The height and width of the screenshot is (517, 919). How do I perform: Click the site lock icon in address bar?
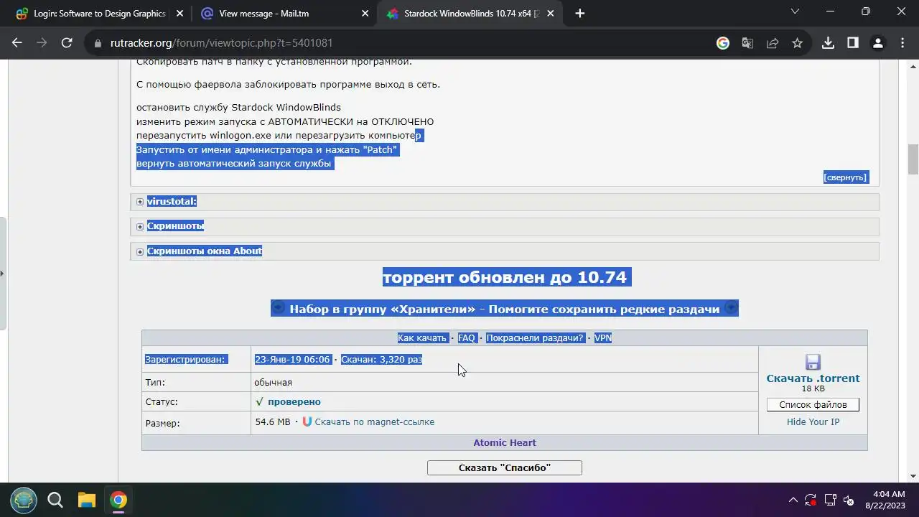[98, 43]
